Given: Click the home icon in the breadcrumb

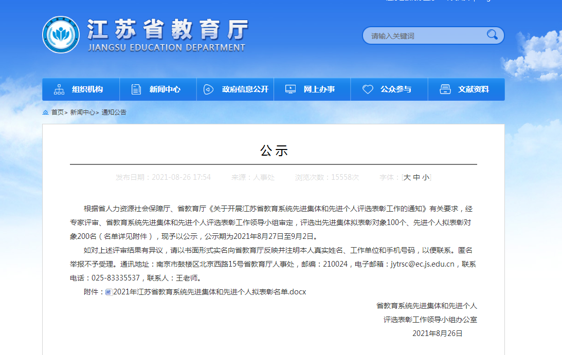Looking at the screenshot, I should pos(46,112).
